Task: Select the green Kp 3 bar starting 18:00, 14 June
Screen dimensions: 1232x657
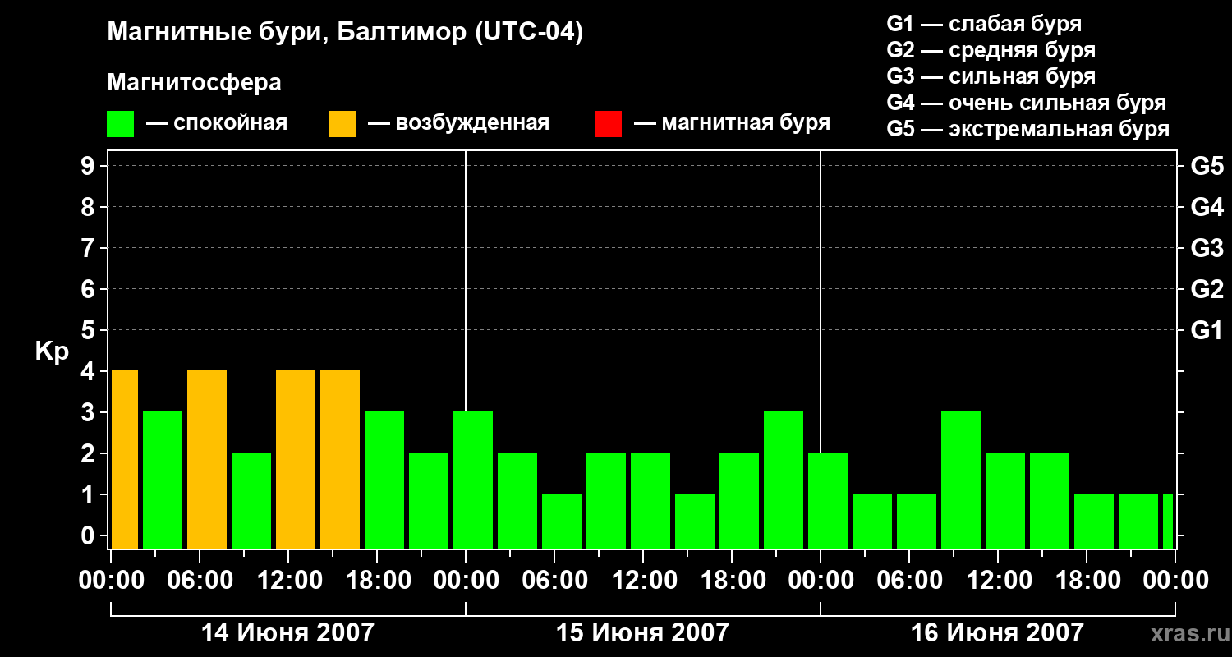Action: (384, 480)
